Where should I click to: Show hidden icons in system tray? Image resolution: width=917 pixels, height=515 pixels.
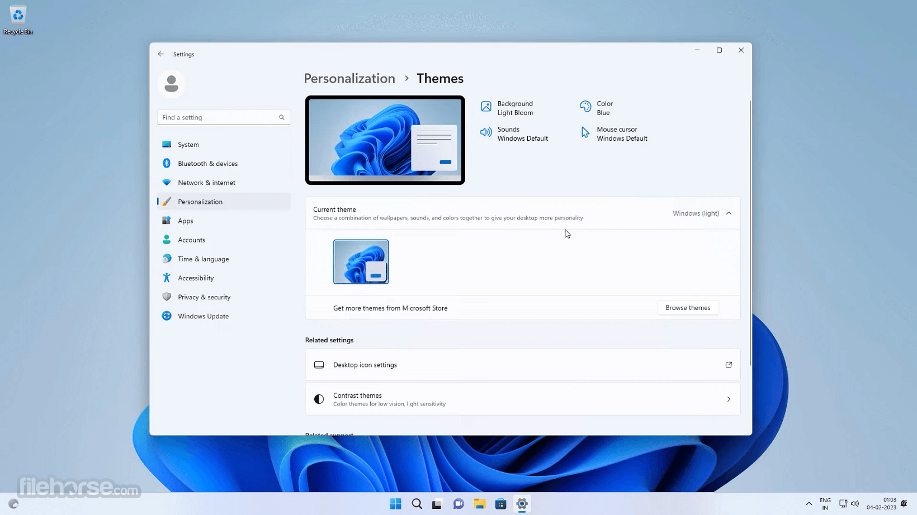pos(809,504)
